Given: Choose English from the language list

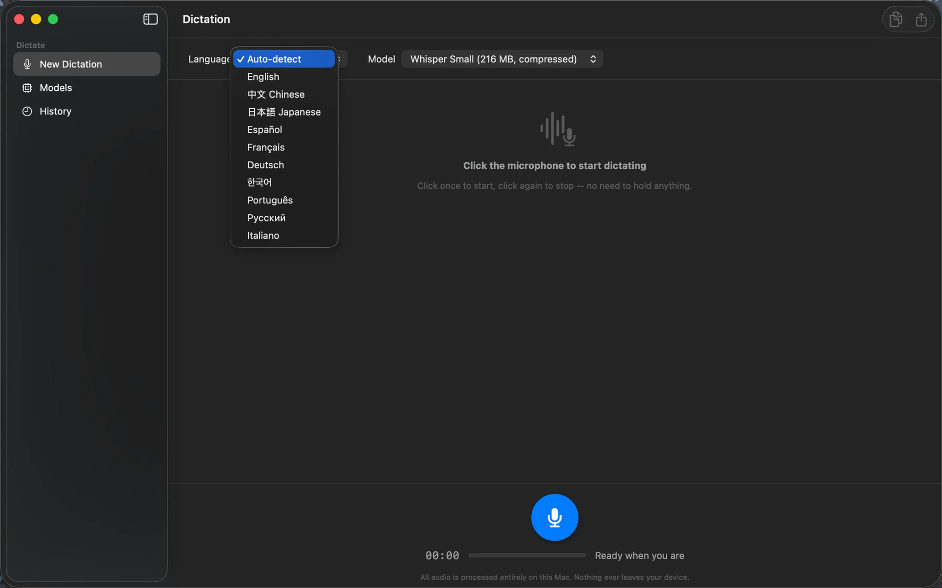Looking at the screenshot, I should 284,77.
